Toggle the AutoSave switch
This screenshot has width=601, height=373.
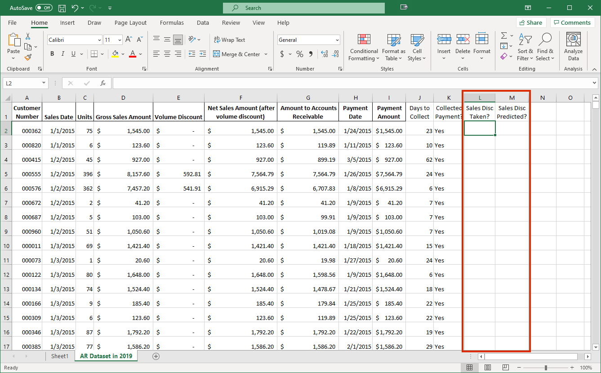click(44, 8)
